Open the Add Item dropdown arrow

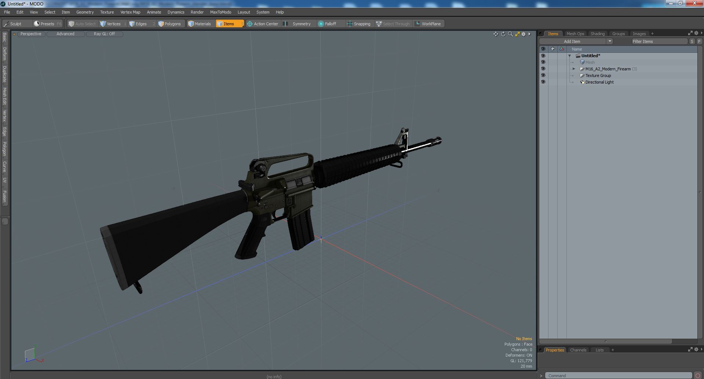click(x=610, y=41)
